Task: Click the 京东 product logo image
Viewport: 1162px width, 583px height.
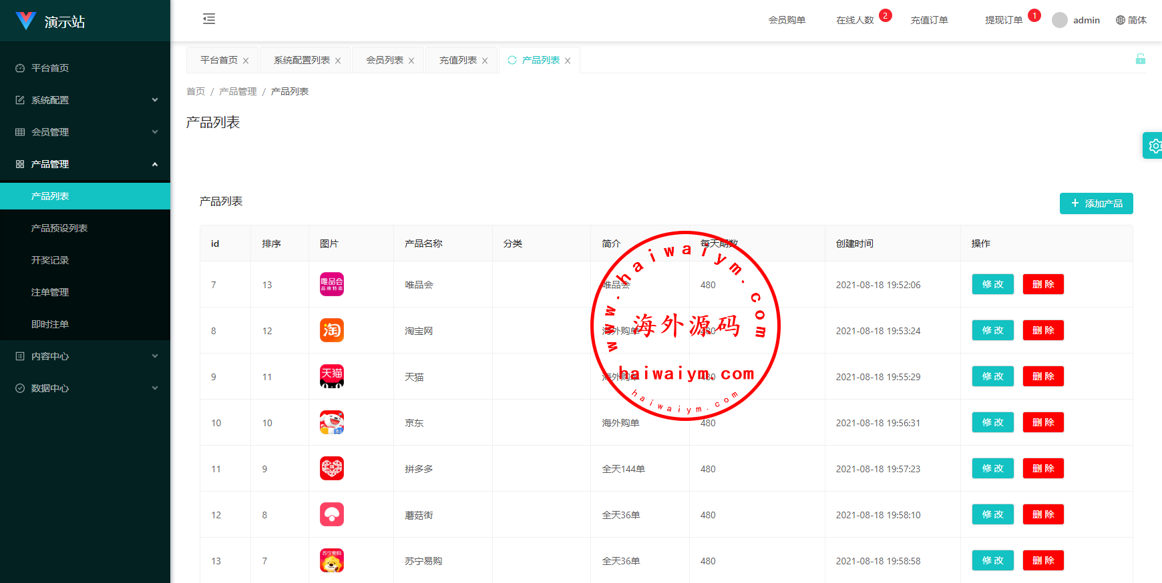Action: coord(332,422)
